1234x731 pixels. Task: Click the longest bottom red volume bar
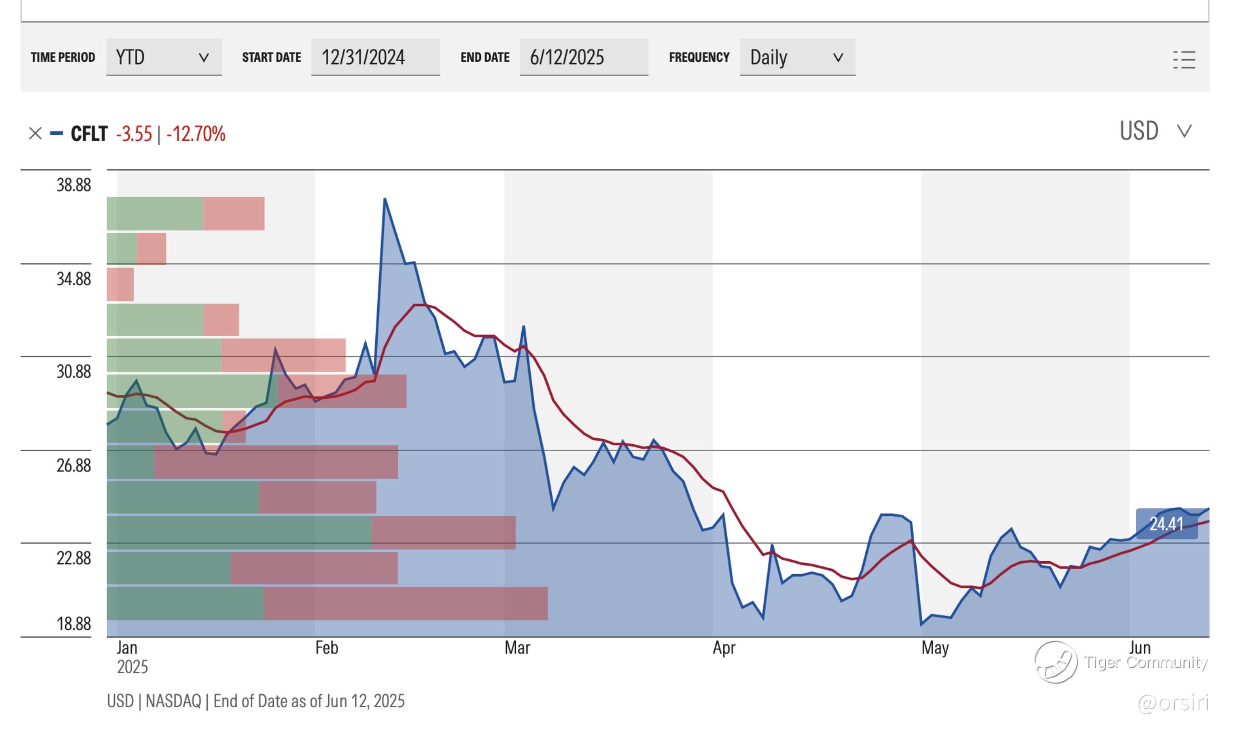(405, 603)
